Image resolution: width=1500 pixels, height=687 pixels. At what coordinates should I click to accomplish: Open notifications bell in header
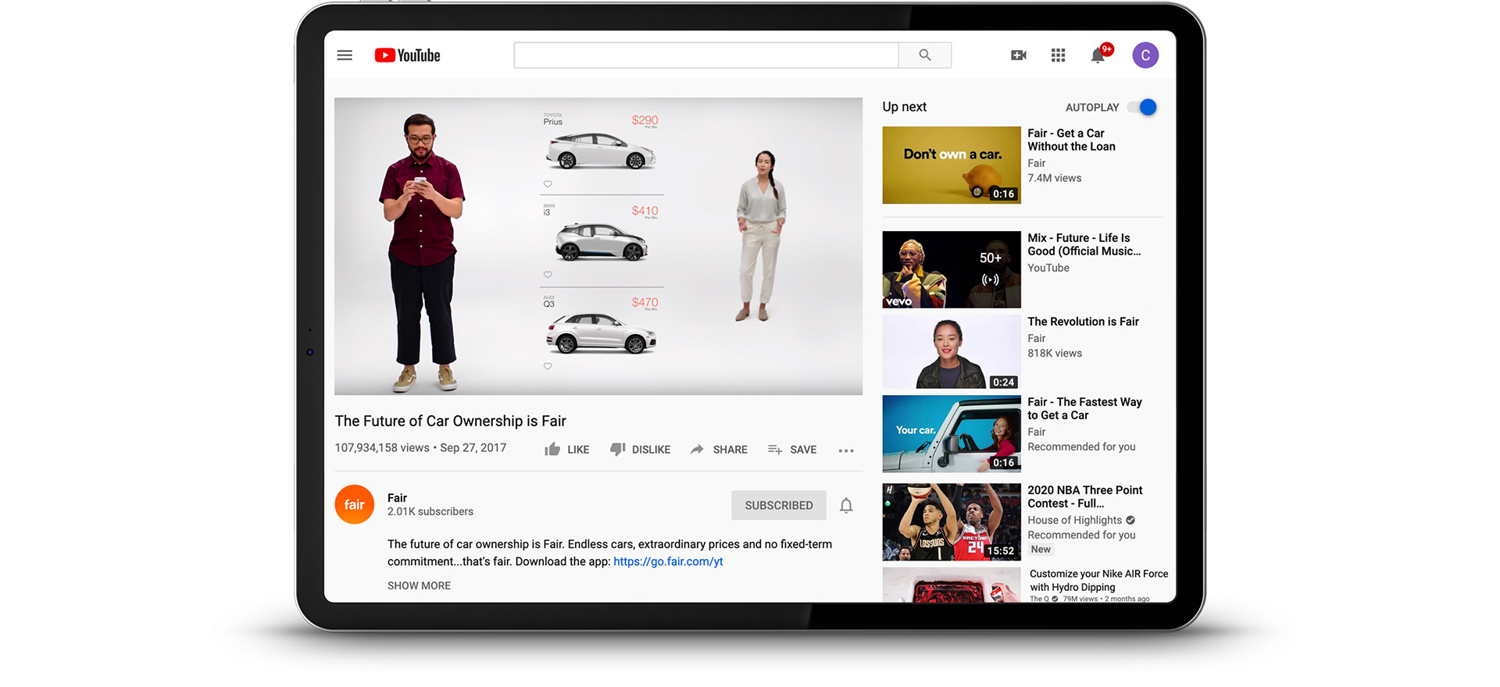tap(1098, 55)
